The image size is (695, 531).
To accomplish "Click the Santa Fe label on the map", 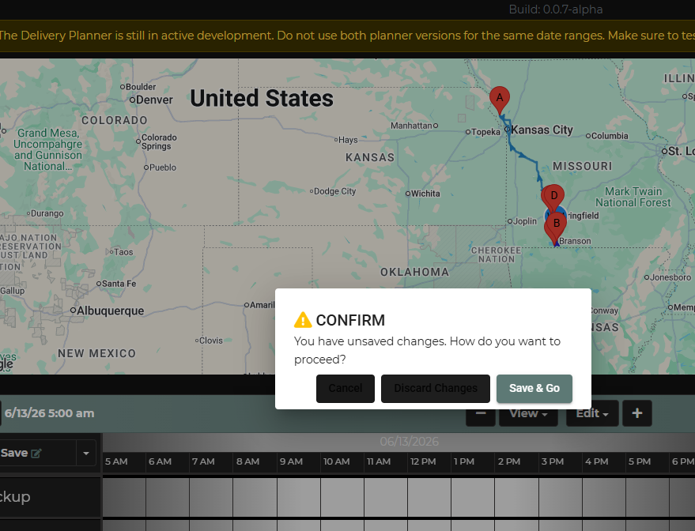I will pyautogui.click(x=119, y=284).
